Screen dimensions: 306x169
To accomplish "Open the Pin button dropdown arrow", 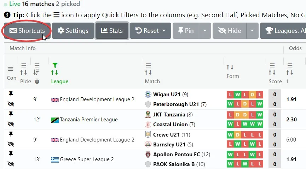I will [x=205, y=31].
